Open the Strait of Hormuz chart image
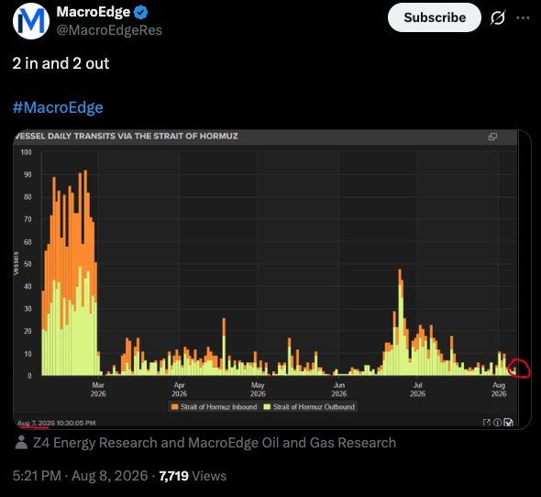 click(x=272, y=280)
